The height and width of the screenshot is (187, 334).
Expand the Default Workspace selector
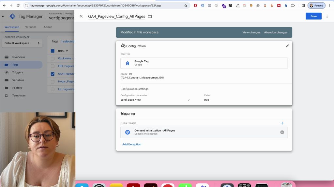(22, 43)
